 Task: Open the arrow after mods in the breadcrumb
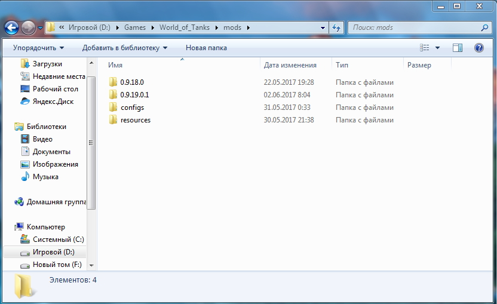(248, 27)
